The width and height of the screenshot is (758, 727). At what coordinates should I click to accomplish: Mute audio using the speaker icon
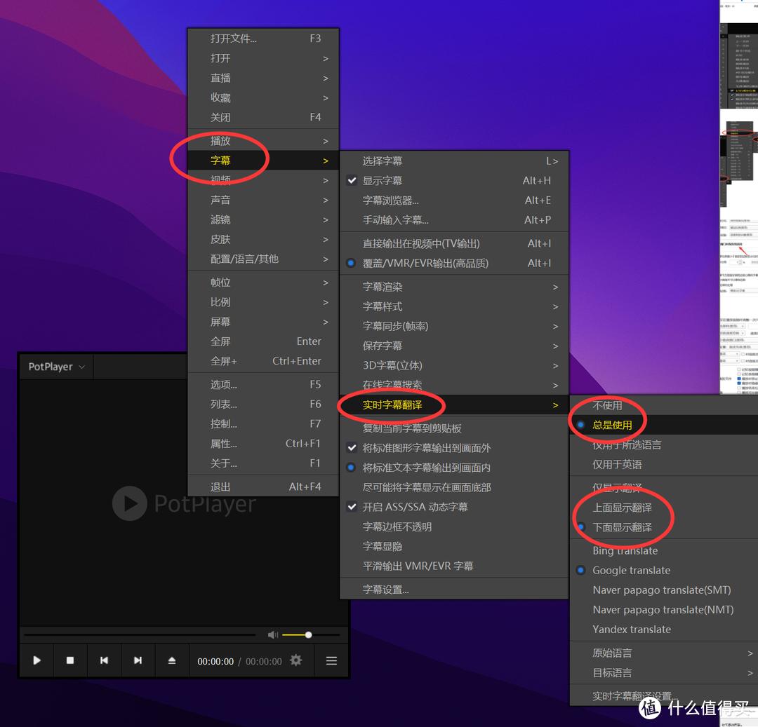tap(273, 634)
